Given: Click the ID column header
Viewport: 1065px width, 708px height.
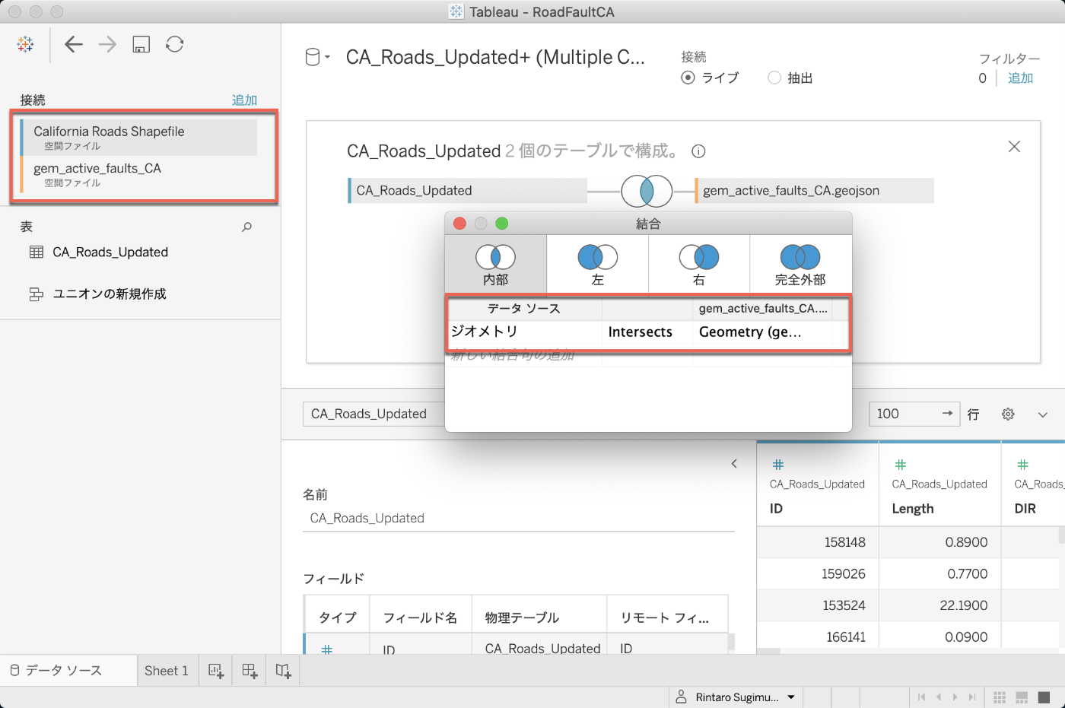Looking at the screenshot, I should tap(818, 484).
